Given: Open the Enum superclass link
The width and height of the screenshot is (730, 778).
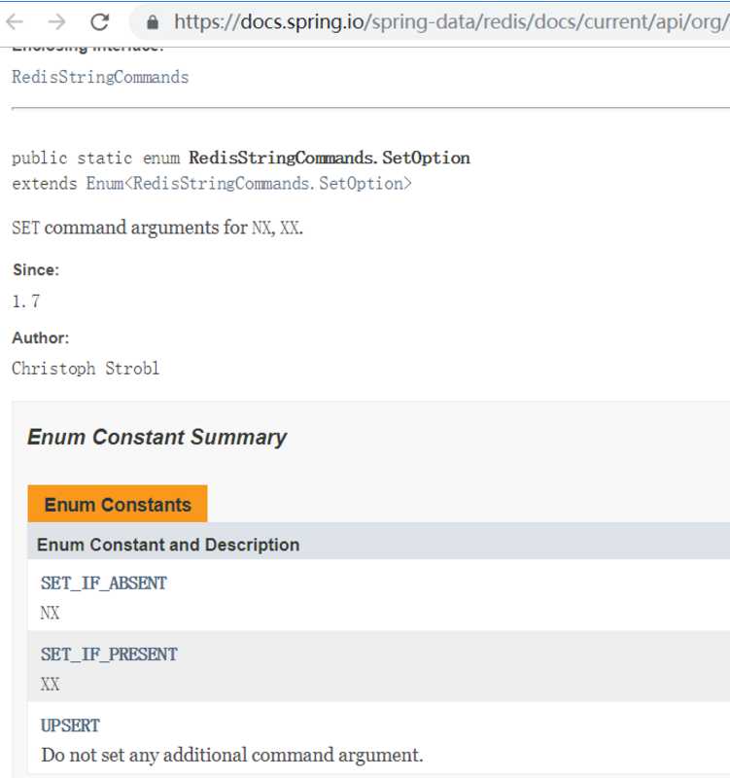Looking at the screenshot, I should point(105,183).
